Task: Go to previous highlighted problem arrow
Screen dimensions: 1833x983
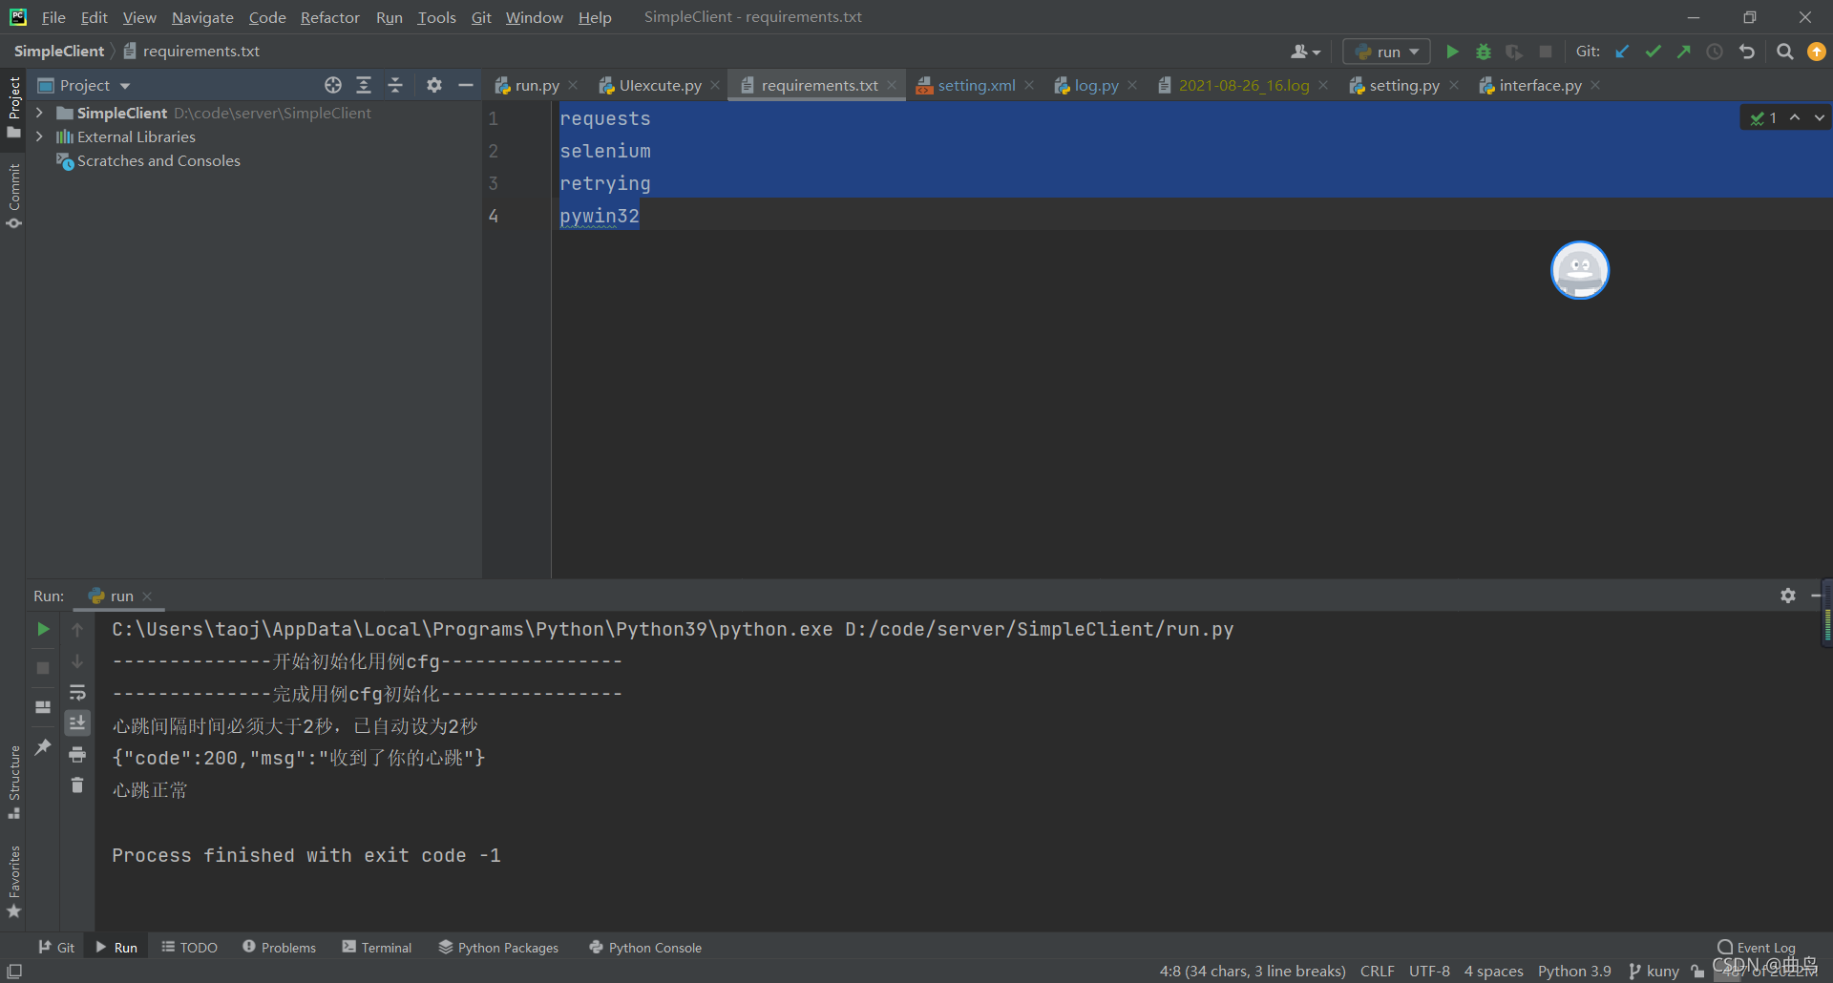Action: pos(1795,117)
